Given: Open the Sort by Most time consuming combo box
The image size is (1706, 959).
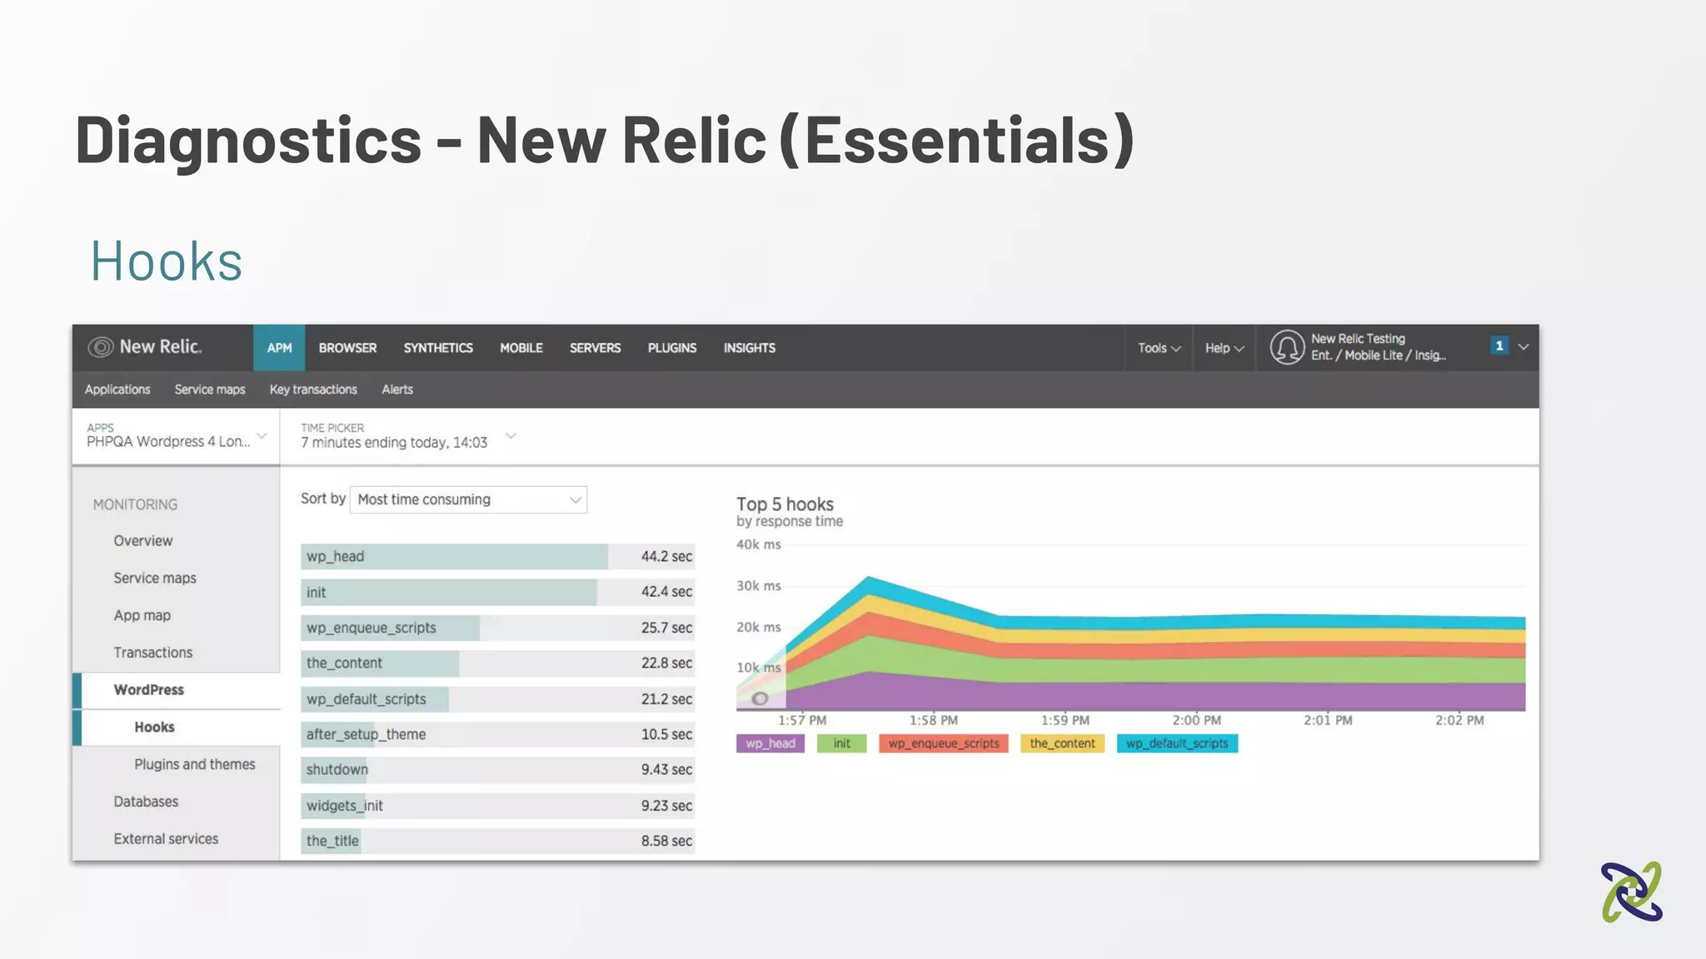Looking at the screenshot, I should tap(468, 499).
